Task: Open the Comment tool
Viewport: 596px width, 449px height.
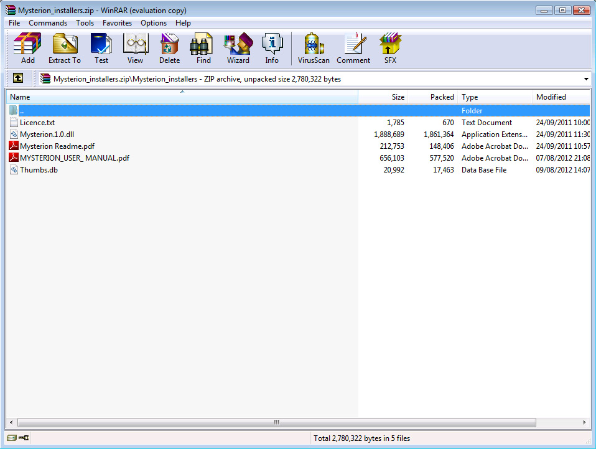Action: click(x=353, y=49)
